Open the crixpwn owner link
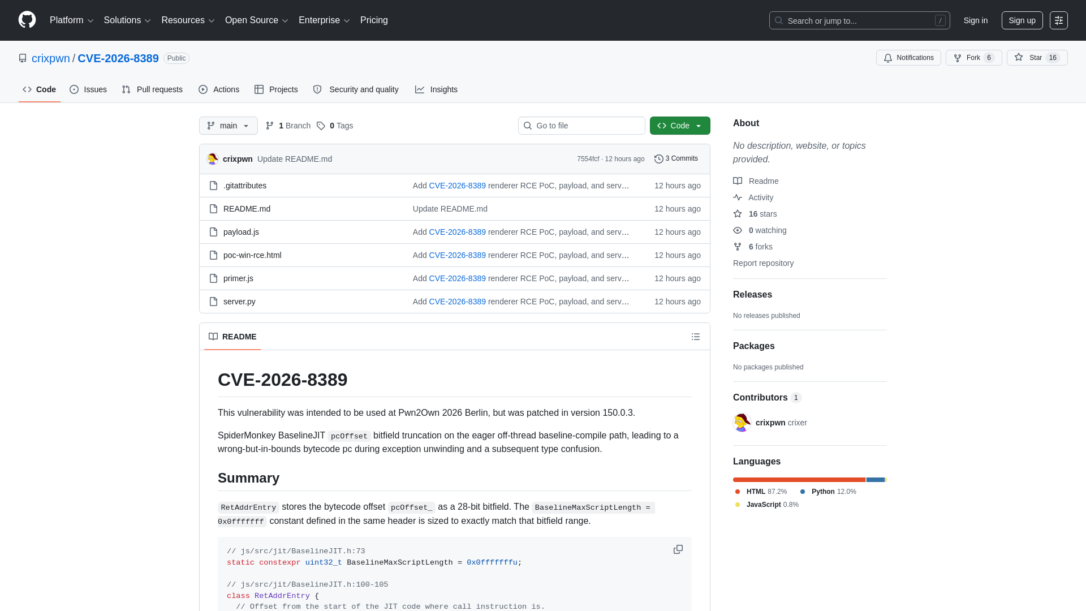Image resolution: width=1086 pixels, height=611 pixels. click(51, 58)
